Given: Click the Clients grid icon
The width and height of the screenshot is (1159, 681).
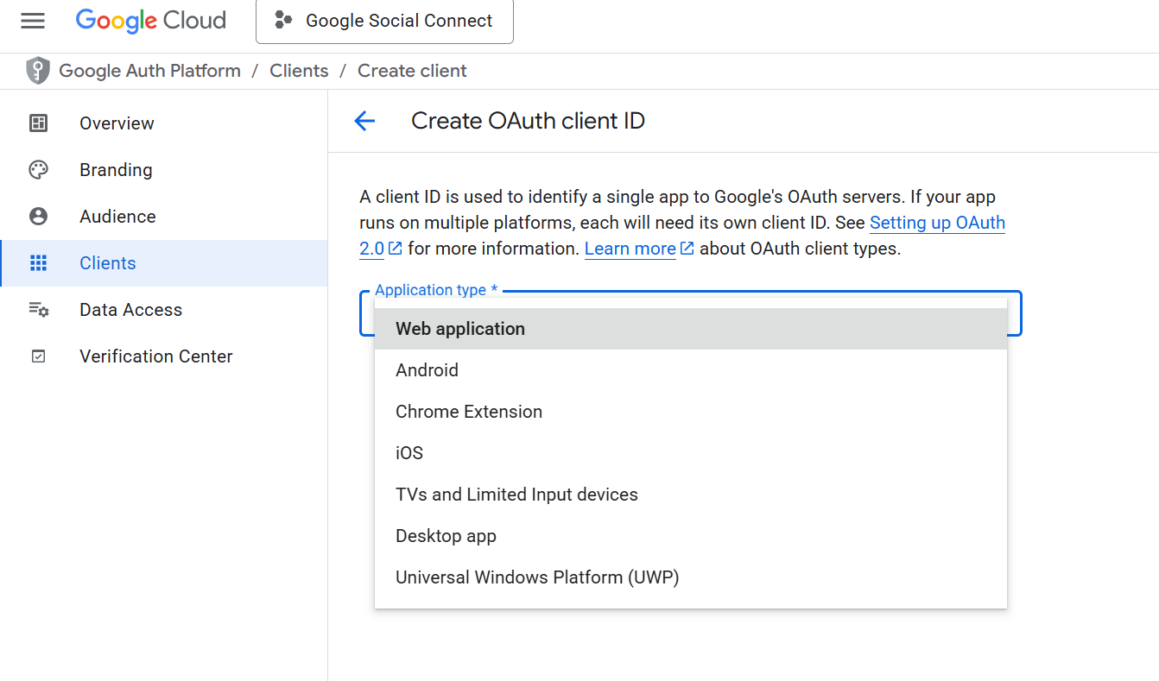Looking at the screenshot, I should pos(38,263).
